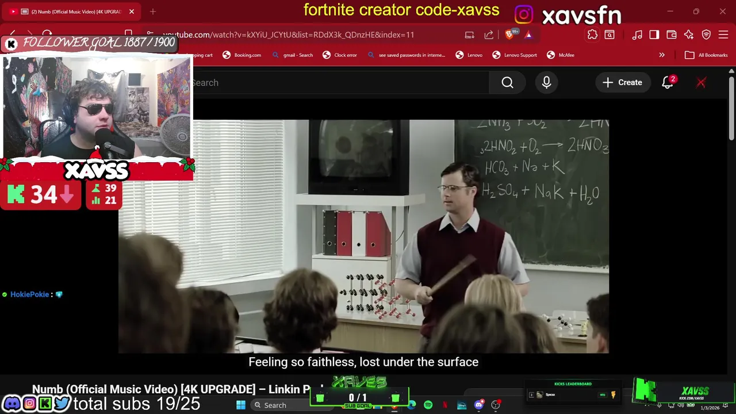Open Brave Rewards triangle icon
The height and width of the screenshot is (414, 736).
click(528, 34)
